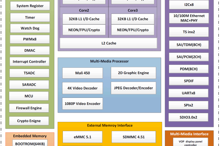Click the PWMx8 box
Screen dimensions: 220x146
tap(30, 39)
